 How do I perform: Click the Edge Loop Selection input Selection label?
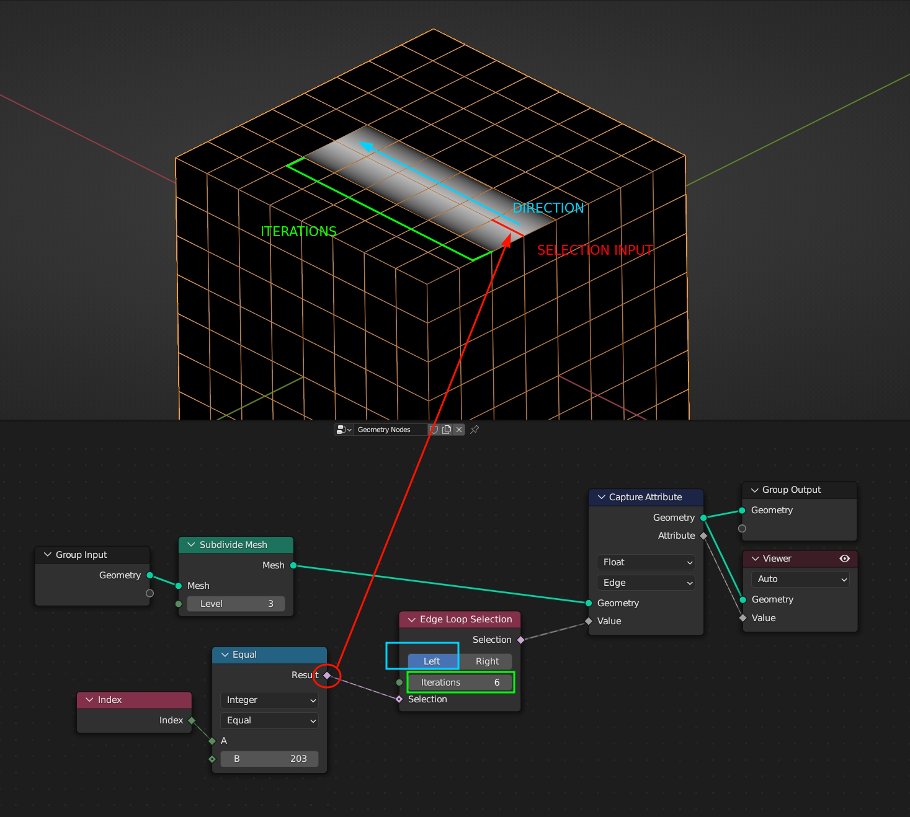coord(427,699)
